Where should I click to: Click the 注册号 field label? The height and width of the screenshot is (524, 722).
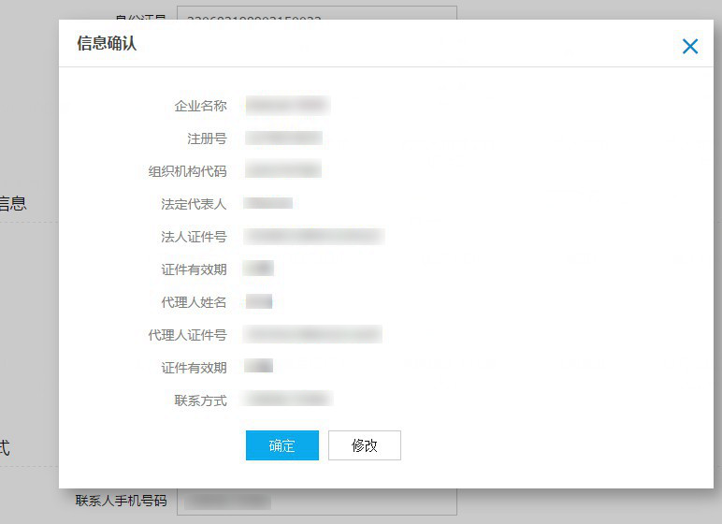pos(207,138)
